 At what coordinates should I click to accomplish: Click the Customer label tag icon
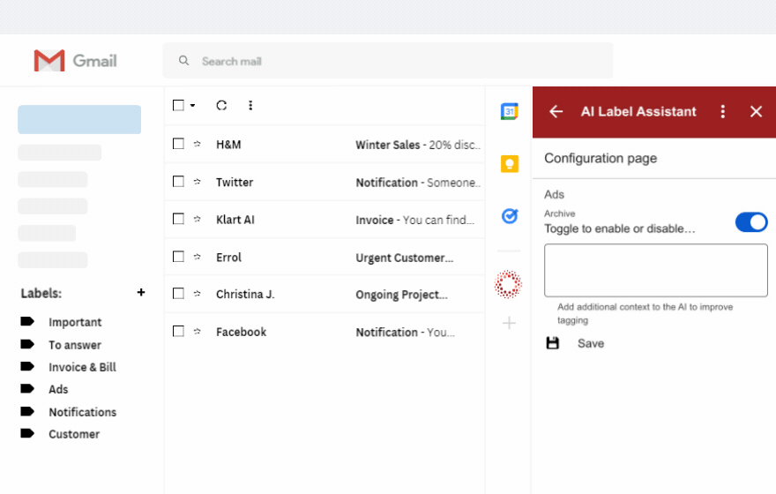(27, 433)
